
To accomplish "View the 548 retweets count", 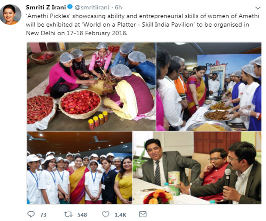I will point(82,215).
